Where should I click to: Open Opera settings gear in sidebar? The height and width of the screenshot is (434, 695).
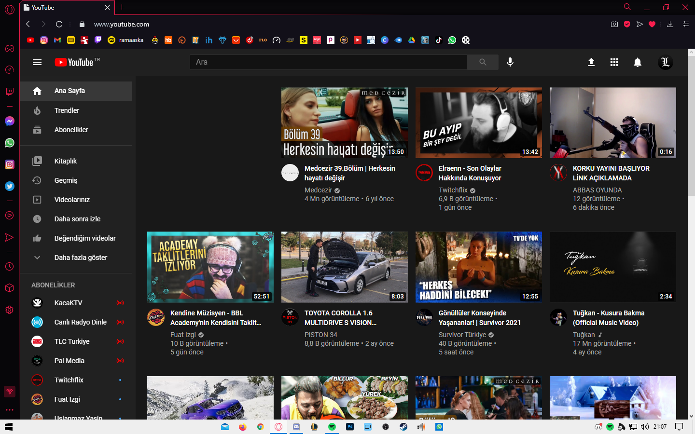coord(10,310)
